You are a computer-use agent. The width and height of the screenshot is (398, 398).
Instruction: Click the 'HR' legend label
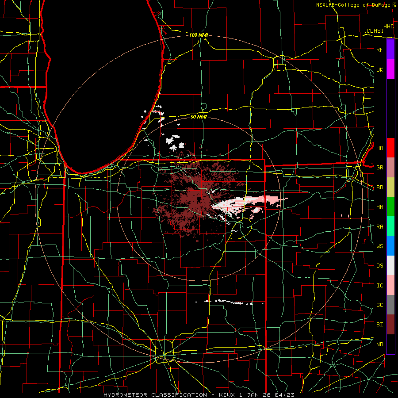[379, 207]
